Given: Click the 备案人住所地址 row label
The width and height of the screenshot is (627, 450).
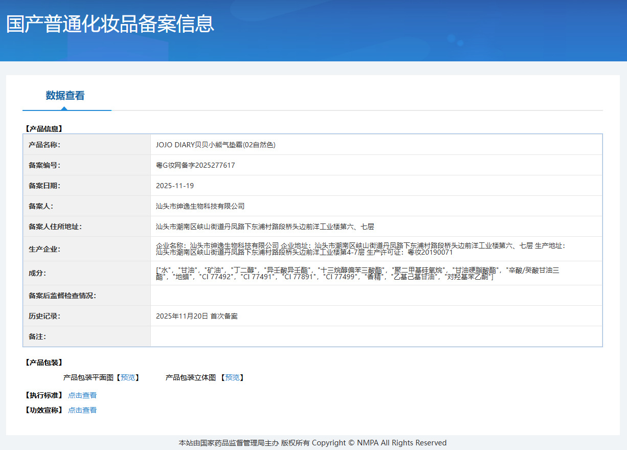Looking at the screenshot, I should pos(55,227).
